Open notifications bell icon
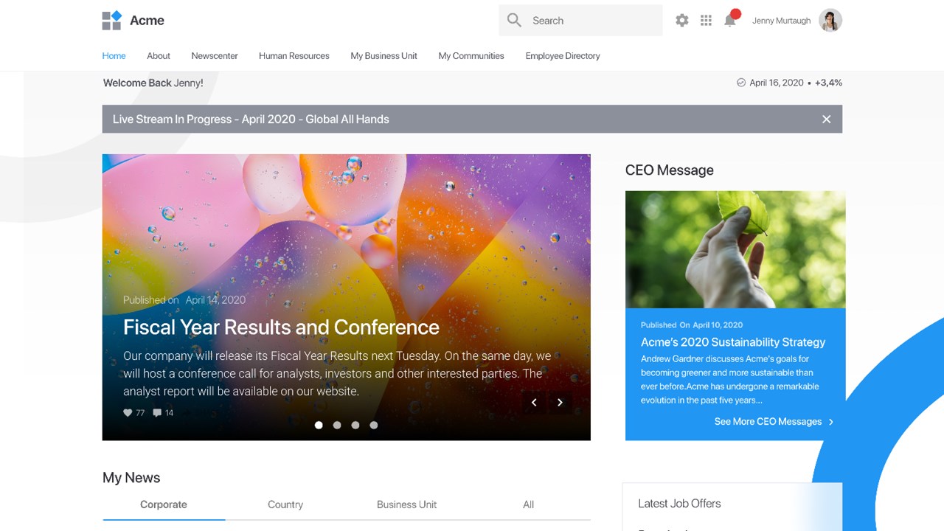This screenshot has height=531, width=944. tap(730, 20)
